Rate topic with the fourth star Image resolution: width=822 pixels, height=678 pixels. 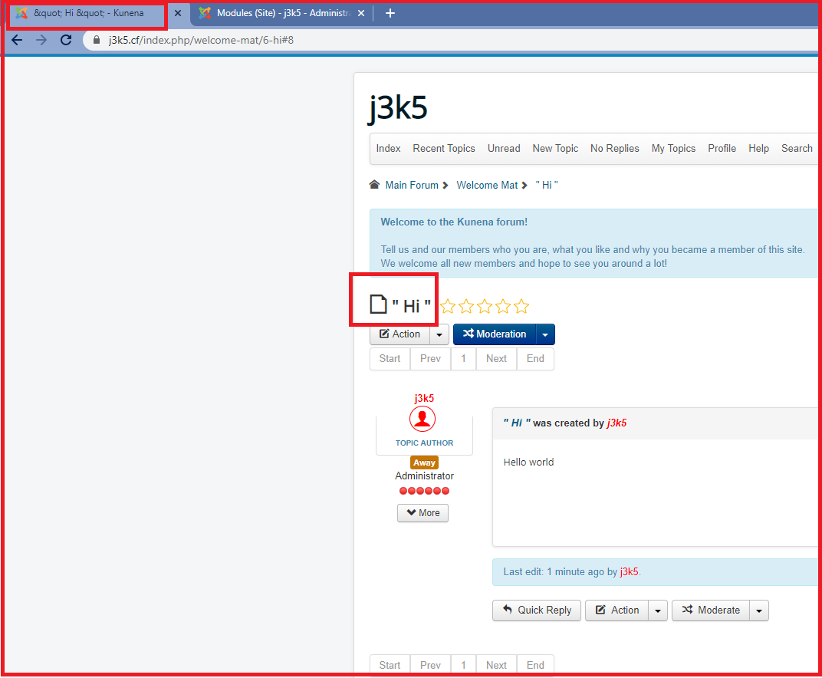503,306
